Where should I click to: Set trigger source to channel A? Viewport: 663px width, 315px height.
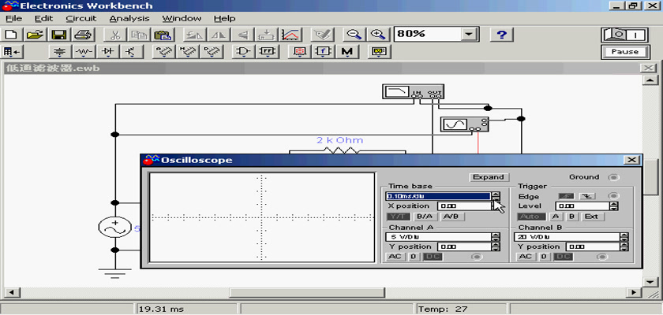pyautogui.click(x=555, y=217)
